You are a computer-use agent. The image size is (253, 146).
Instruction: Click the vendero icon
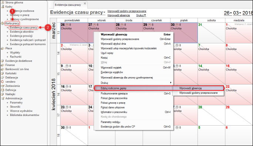pos(3,82)
